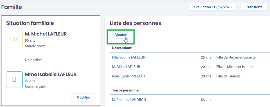The width and height of the screenshot is (270, 107).
Task: Click the Evaluation : 15/07/2023 button
Action: [x=213, y=7]
